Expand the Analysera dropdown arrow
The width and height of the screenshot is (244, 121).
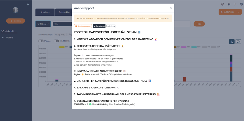coord(239,12)
